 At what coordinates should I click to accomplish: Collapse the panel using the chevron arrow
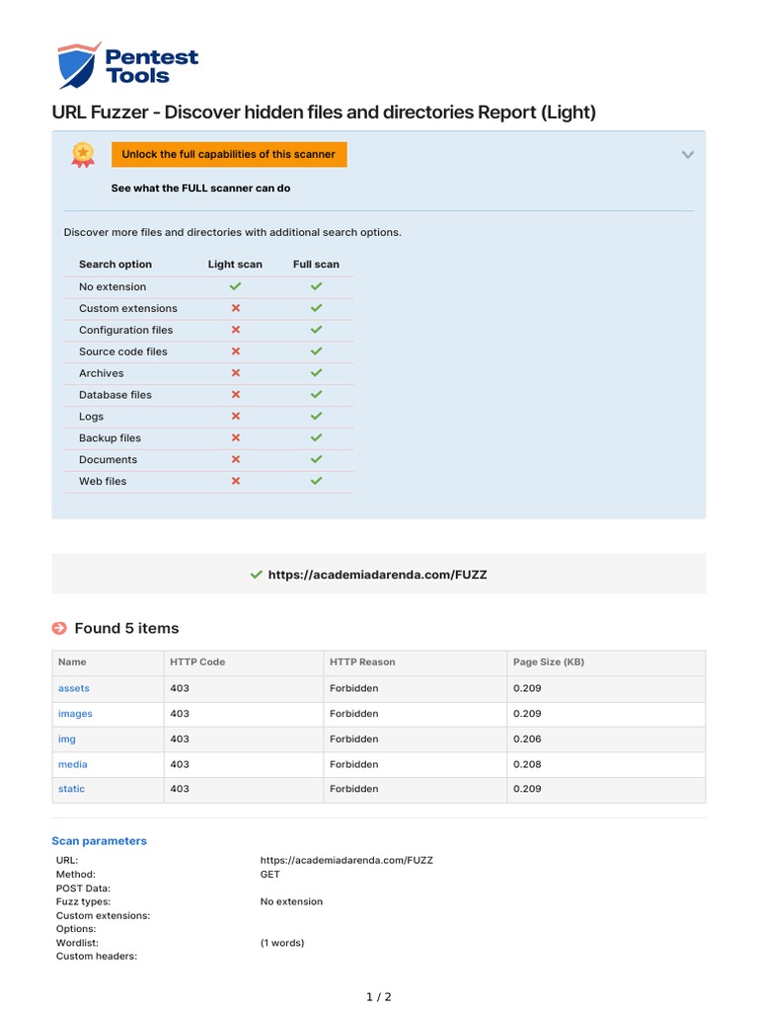(x=688, y=154)
